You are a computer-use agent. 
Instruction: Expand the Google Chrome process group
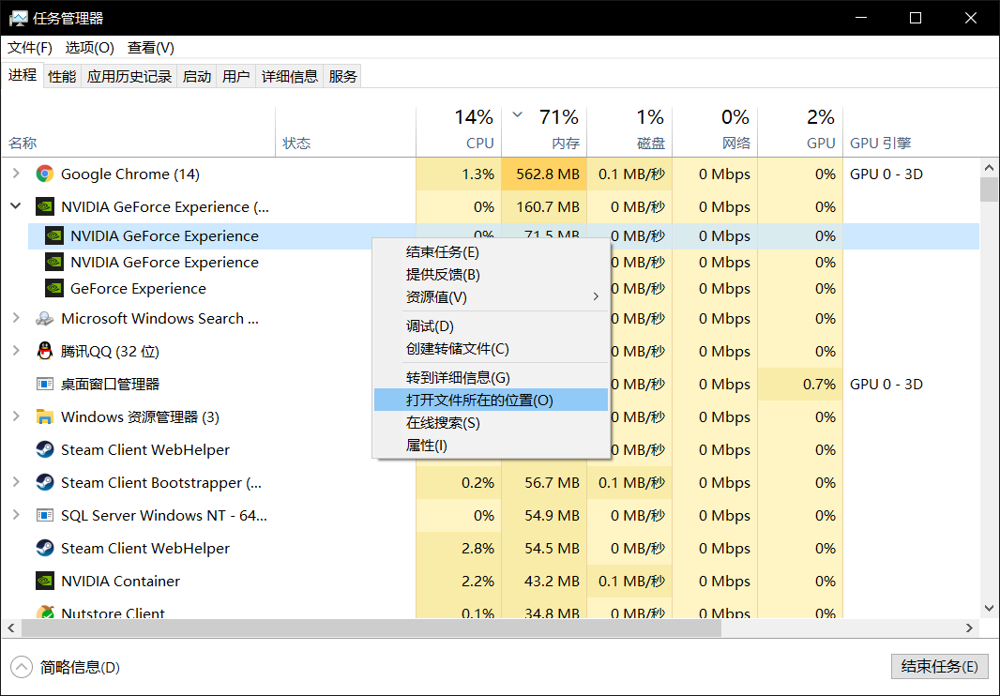coord(16,174)
